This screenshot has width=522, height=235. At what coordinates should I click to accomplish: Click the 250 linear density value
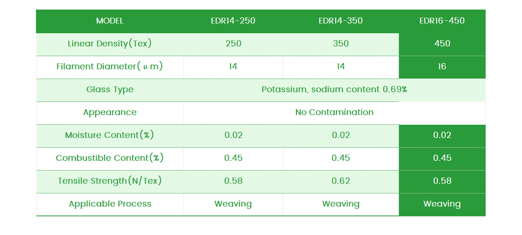point(233,44)
